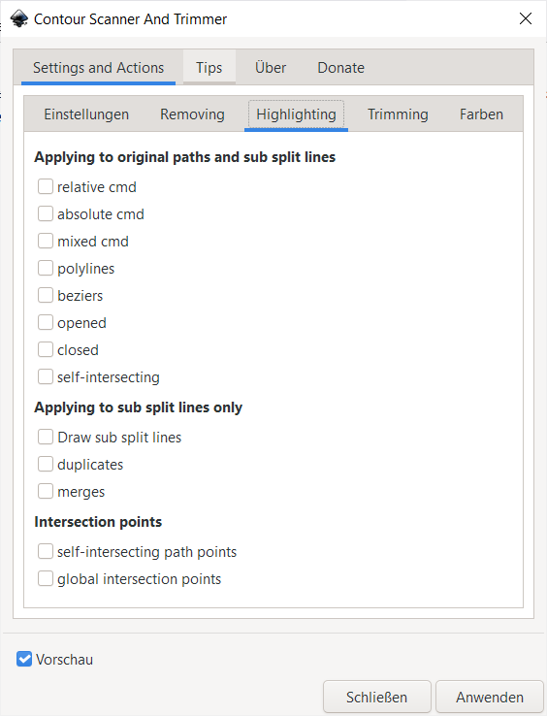Viewport: 547px width, 716px height.
Task: Open the Einstellungen sub-tab
Action: (x=86, y=114)
